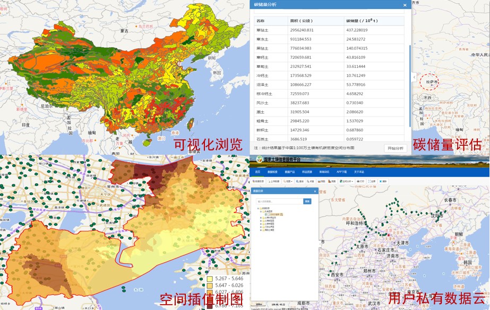This screenshot has width=490, height=310.
Task: Activate the 全屏 fullscreen icon
Action: point(373,181)
